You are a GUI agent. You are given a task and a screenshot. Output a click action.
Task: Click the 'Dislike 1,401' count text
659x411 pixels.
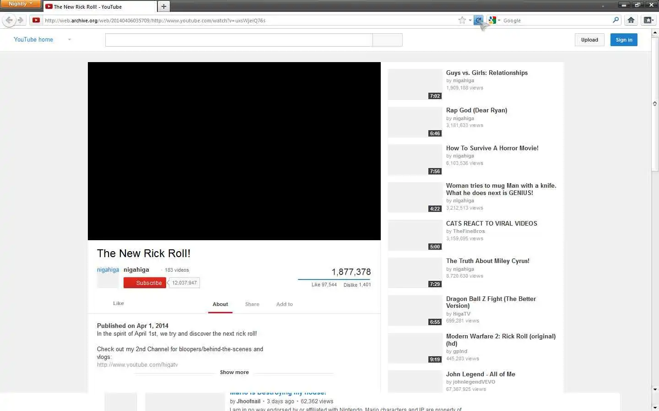tap(357, 285)
